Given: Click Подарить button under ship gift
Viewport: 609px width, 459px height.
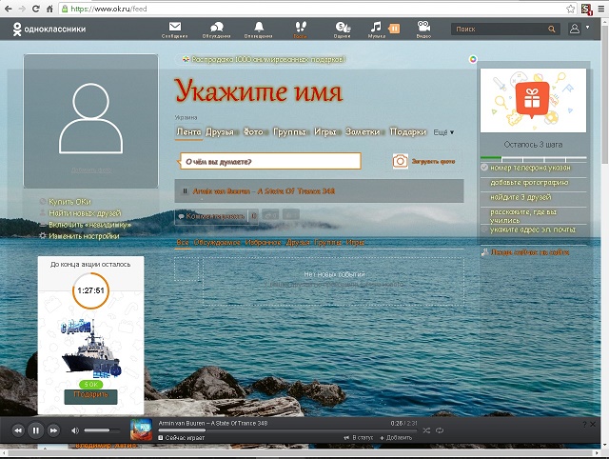Looking at the screenshot, I should pos(91,396).
